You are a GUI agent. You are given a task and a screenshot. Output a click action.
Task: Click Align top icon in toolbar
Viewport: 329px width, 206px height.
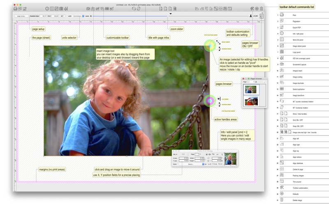[x=206, y=9]
